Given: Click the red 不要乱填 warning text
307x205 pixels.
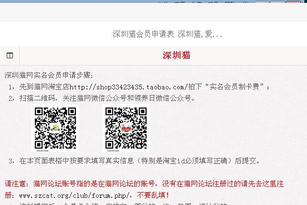Looking at the screenshot, I should (153, 195).
